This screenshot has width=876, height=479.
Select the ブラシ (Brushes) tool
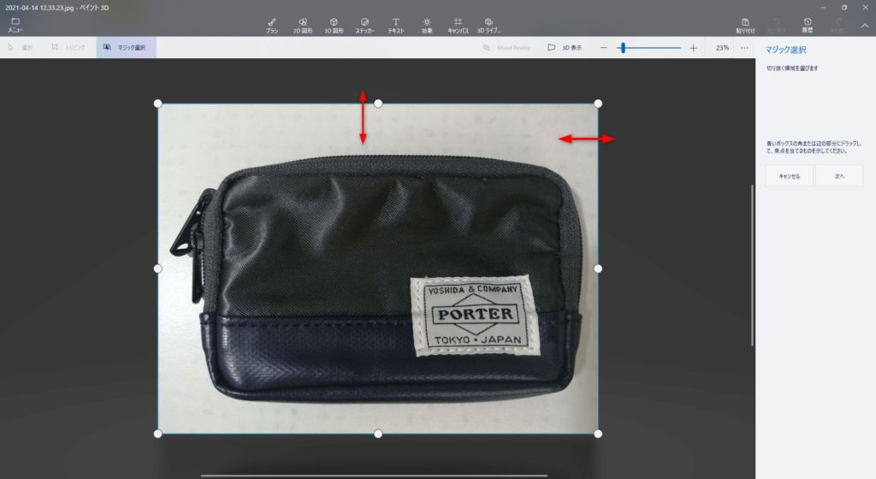[x=272, y=26]
